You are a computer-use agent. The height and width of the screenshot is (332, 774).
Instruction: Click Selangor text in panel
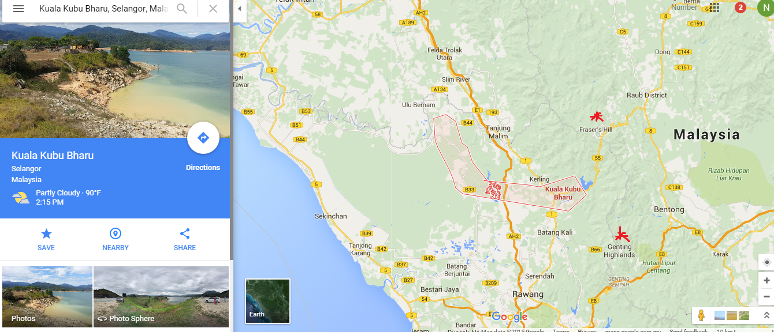point(26,169)
